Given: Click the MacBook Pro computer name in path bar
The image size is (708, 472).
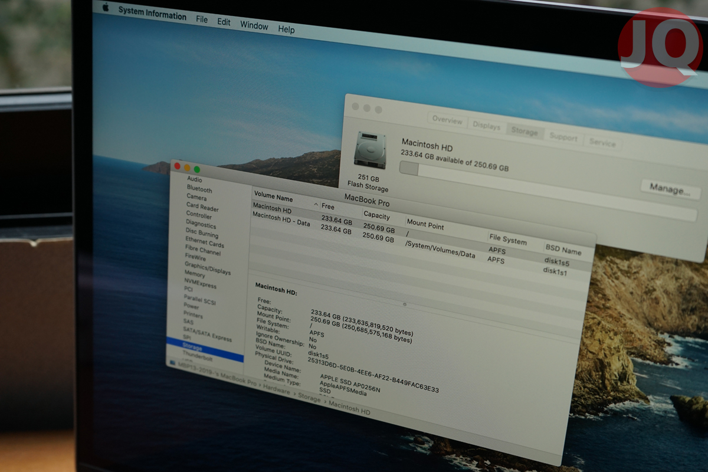Looking at the screenshot, I should click(x=218, y=375).
